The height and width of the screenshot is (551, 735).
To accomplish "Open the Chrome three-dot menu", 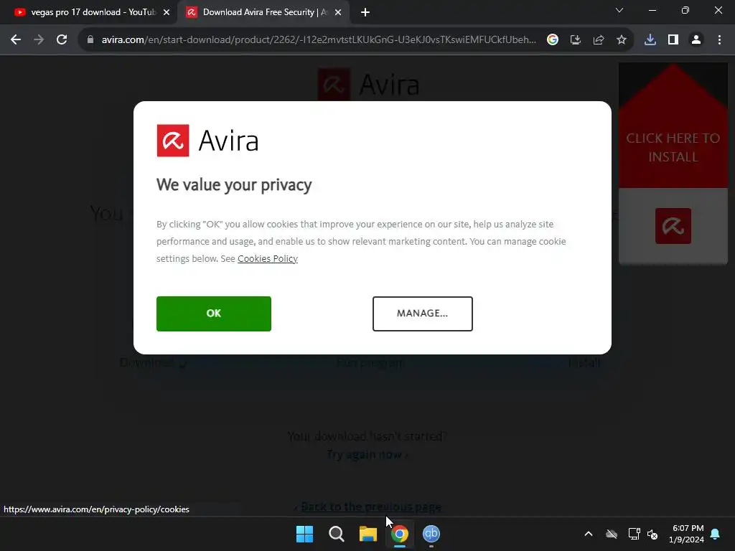I will click(x=719, y=40).
